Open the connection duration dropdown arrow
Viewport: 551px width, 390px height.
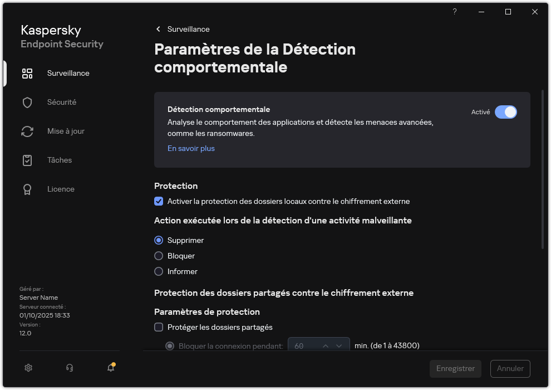click(x=340, y=345)
